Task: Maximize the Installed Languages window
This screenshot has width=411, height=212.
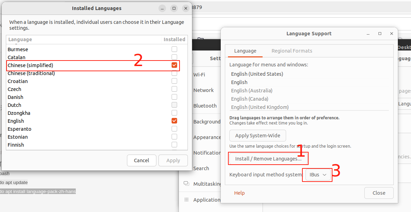Action: click(x=174, y=8)
